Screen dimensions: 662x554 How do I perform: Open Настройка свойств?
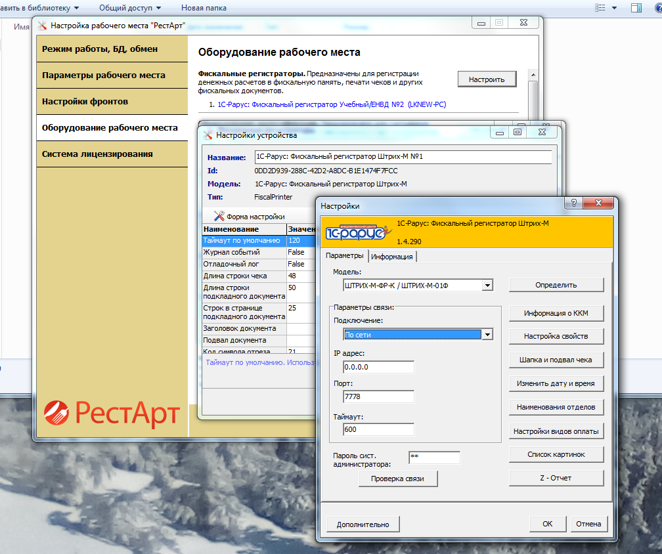click(556, 336)
